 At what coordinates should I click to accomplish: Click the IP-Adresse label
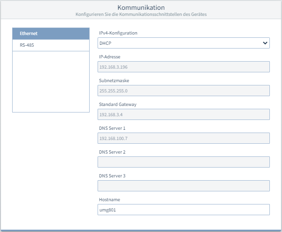pyautogui.click(x=110, y=57)
